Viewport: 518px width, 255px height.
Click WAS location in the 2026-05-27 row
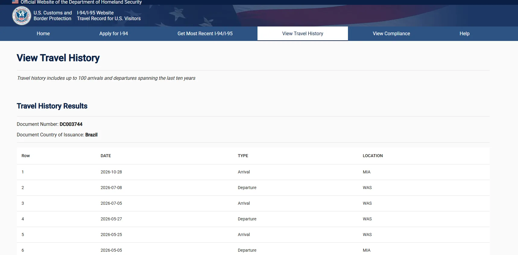pos(367,219)
